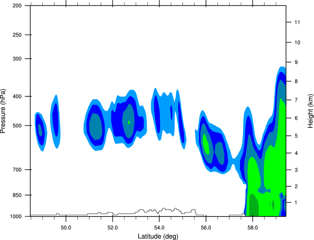Click the narrow blue cloud near latitude 49.6
Screen dimensions: 314x240
pos(55,121)
